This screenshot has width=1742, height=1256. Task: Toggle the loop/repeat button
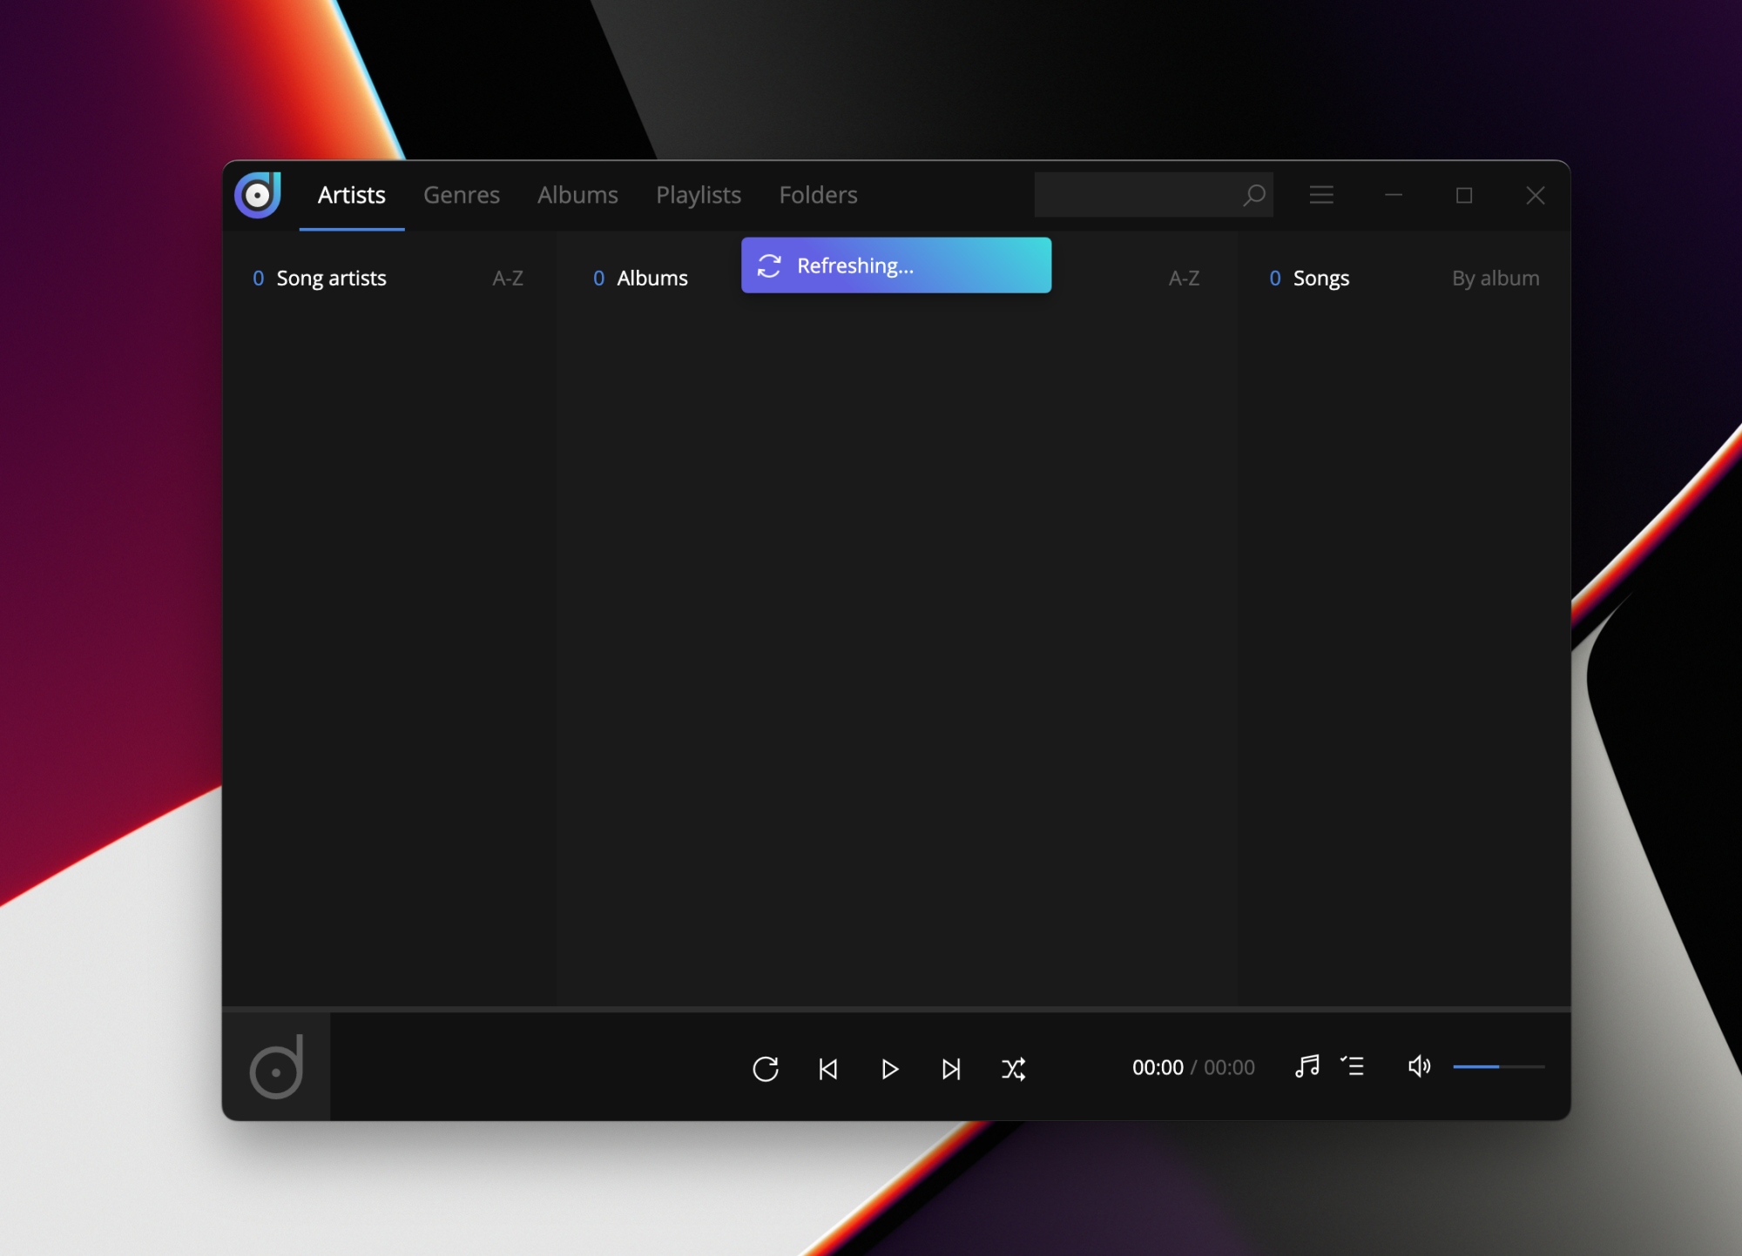point(766,1068)
